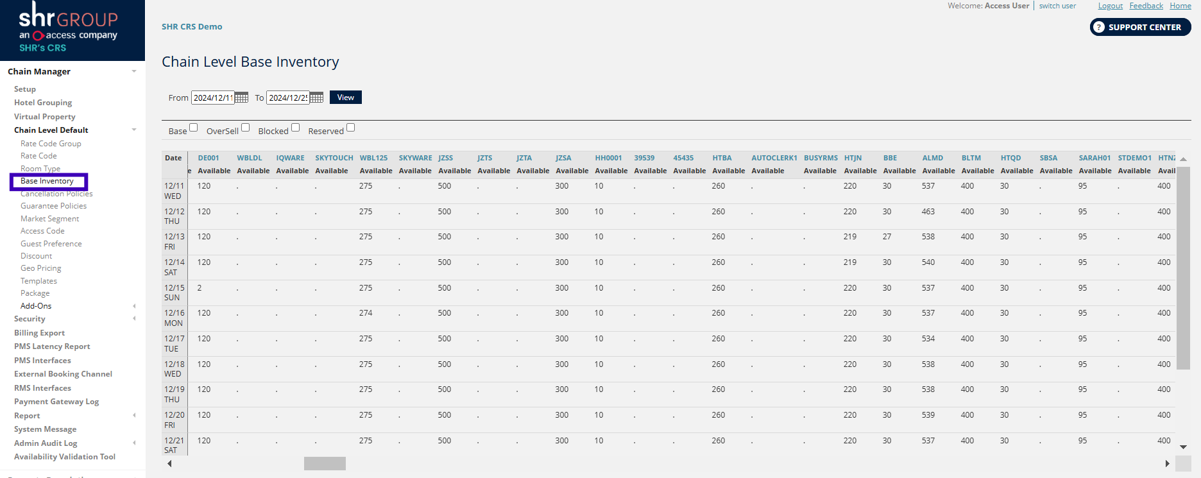1201x478 pixels.
Task: Click the table scroll down arrow
Action: 1183,447
